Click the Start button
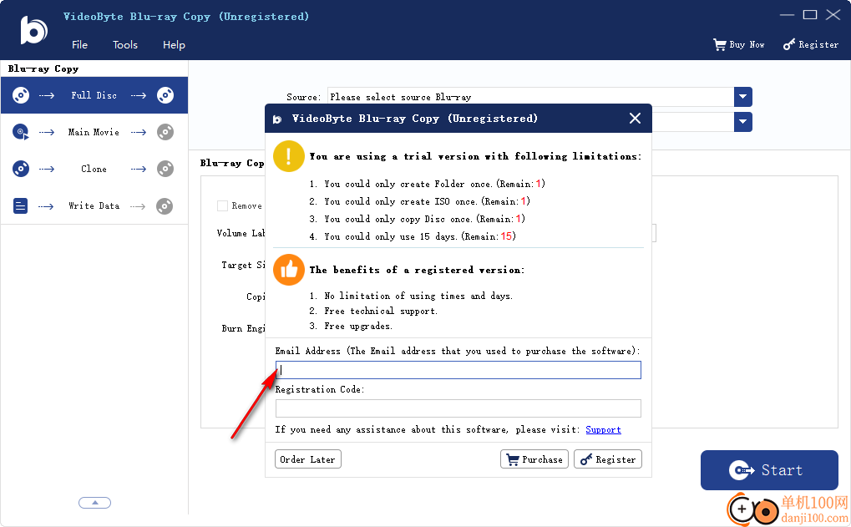 pos(769,470)
